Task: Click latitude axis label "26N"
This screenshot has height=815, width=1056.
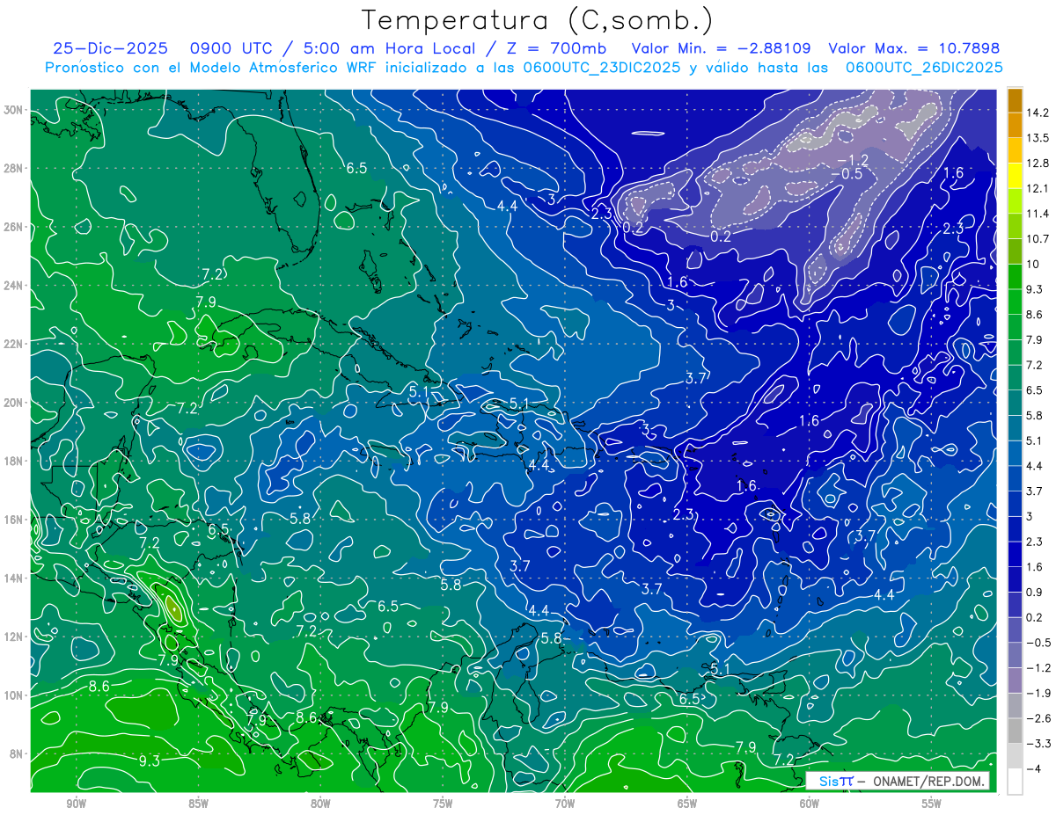Action: [13, 227]
